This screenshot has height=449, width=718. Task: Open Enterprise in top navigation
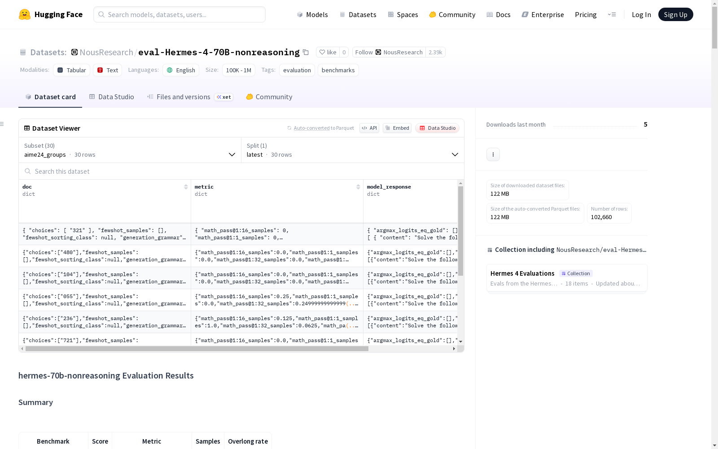543,14
